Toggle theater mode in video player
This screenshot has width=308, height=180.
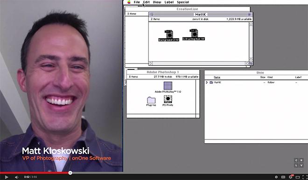tap(298, 177)
